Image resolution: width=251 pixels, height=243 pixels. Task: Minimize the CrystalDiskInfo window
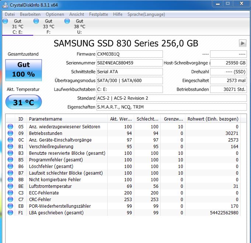[x=218, y=4]
